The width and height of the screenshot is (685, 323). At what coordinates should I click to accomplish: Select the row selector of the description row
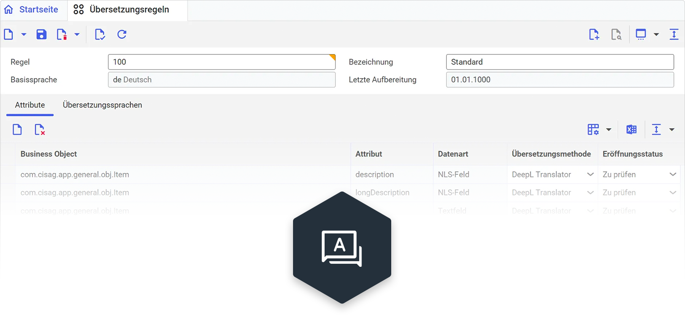8,174
